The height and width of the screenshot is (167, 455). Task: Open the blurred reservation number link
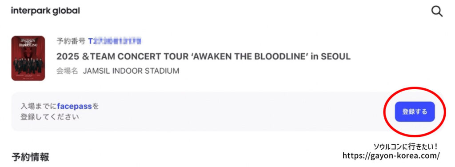coord(115,41)
